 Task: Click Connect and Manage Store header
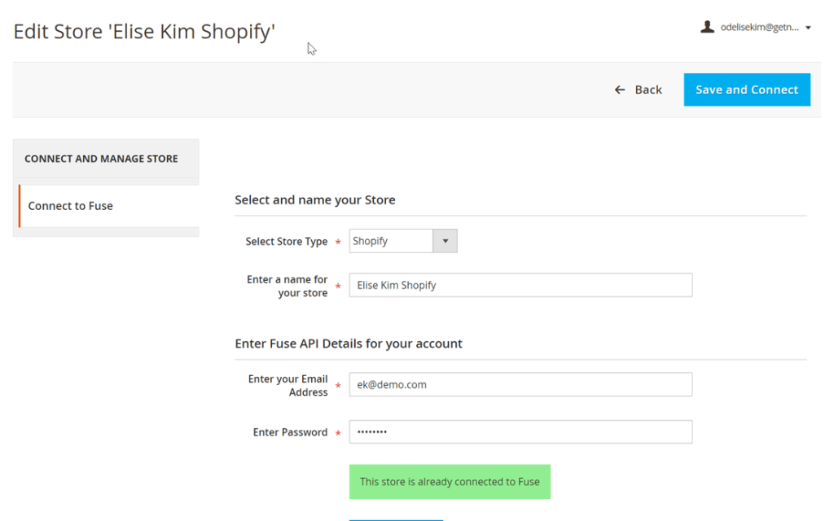101,159
